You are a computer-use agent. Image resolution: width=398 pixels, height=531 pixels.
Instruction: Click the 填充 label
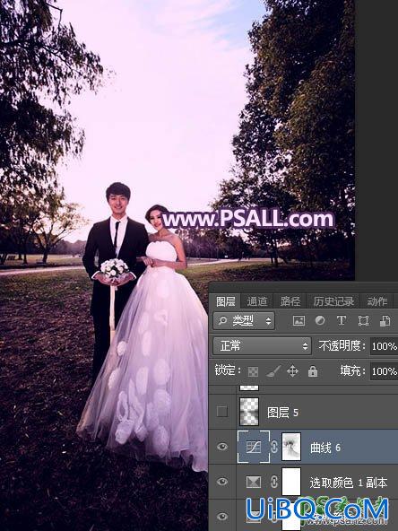coord(352,371)
